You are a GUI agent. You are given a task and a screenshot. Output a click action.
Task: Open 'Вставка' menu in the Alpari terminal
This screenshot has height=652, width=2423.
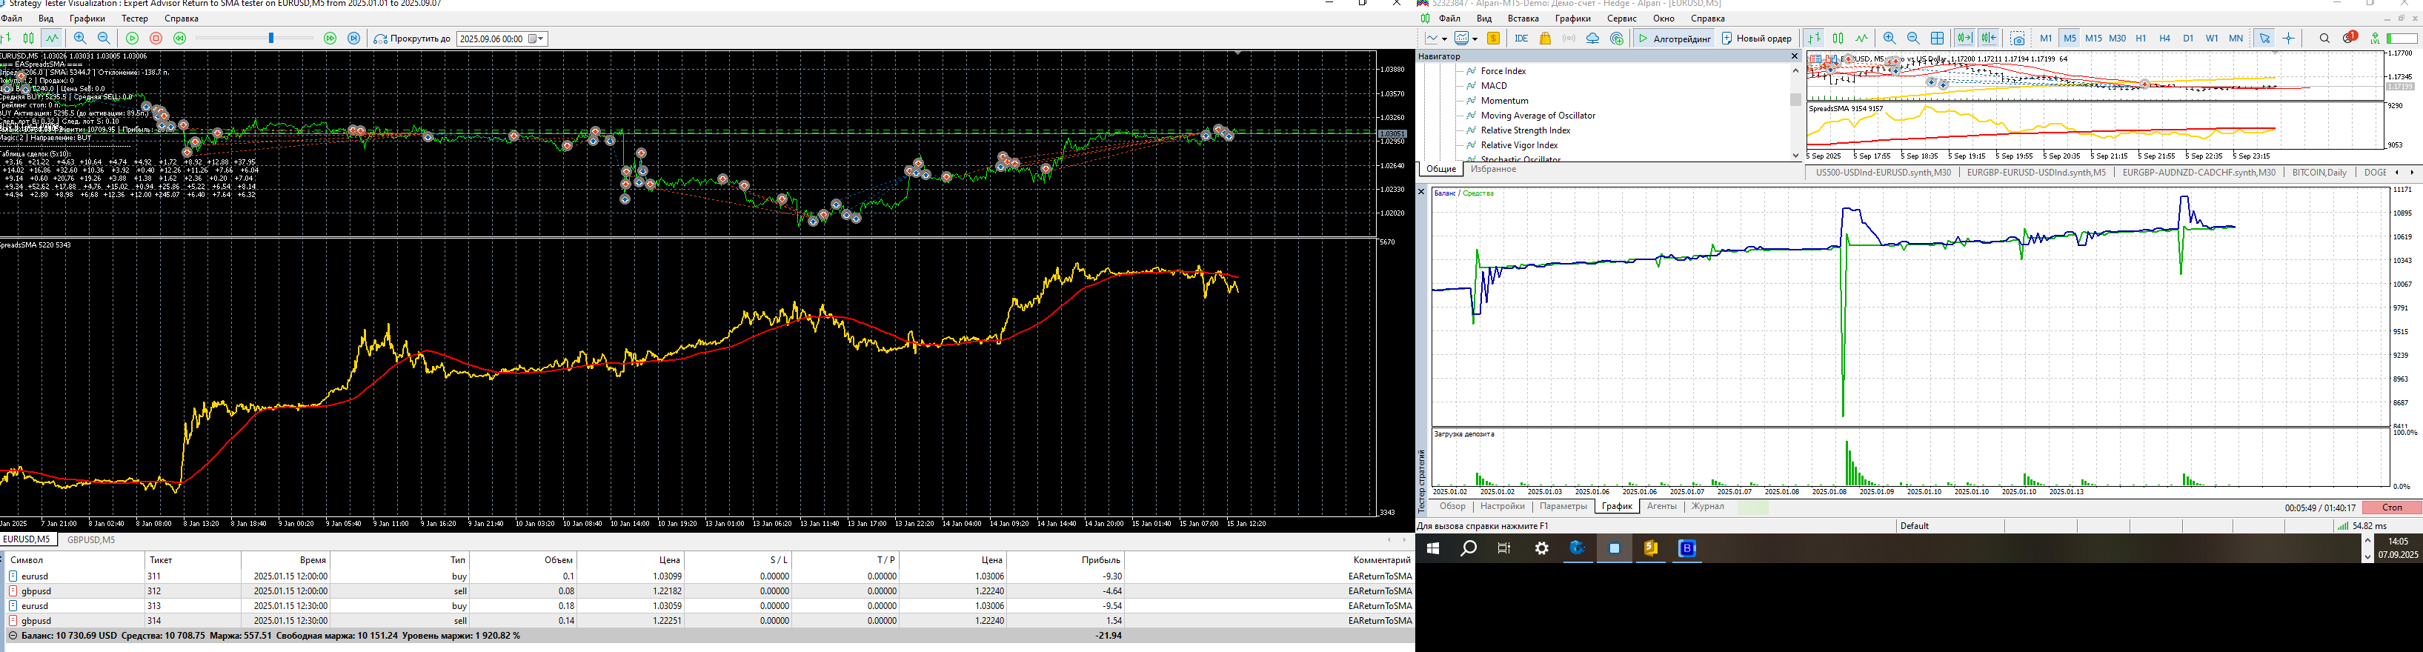click(1523, 19)
